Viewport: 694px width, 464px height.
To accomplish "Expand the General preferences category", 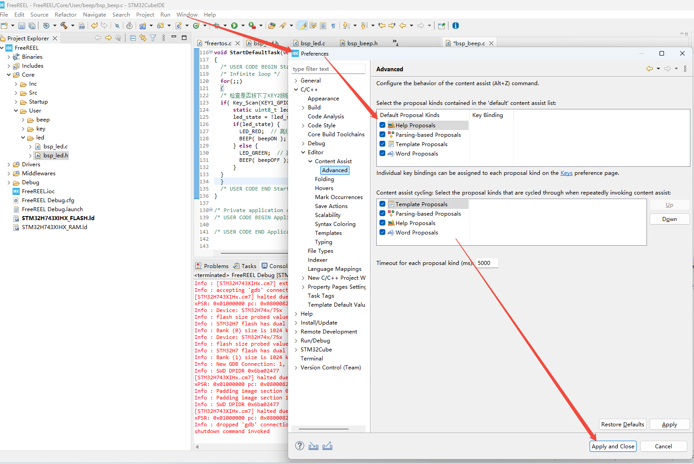I will pyautogui.click(x=296, y=81).
